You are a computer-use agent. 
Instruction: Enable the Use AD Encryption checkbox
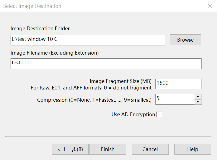[x=159, y=115]
